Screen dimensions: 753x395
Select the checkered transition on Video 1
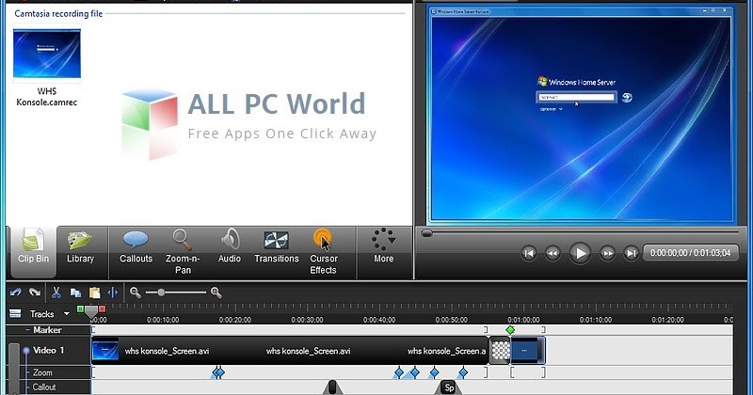pyautogui.click(x=501, y=351)
